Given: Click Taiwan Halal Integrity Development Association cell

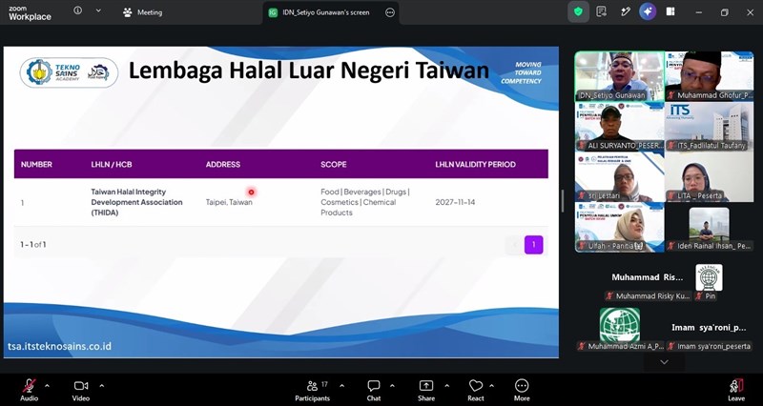Looking at the screenshot, I should (136, 202).
